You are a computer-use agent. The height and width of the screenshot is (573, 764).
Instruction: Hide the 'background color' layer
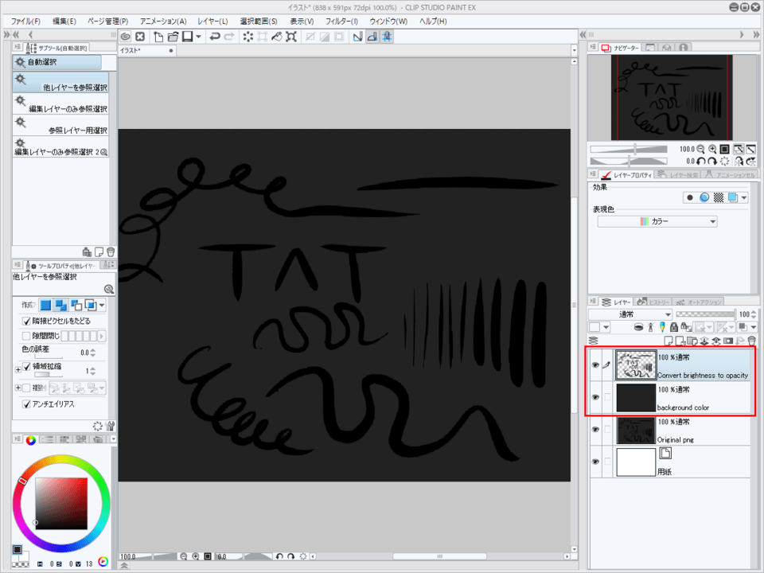point(594,397)
